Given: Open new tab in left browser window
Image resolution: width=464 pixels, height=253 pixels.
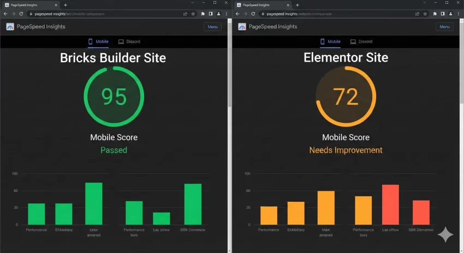Looking at the screenshot, I should pos(66,5).
